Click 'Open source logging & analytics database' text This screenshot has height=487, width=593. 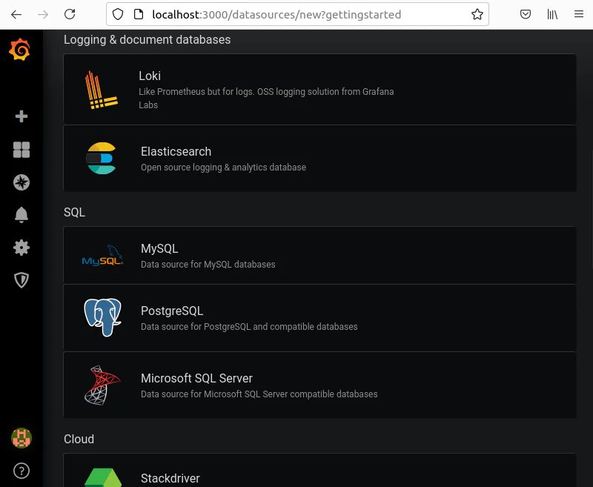[224, 167]
